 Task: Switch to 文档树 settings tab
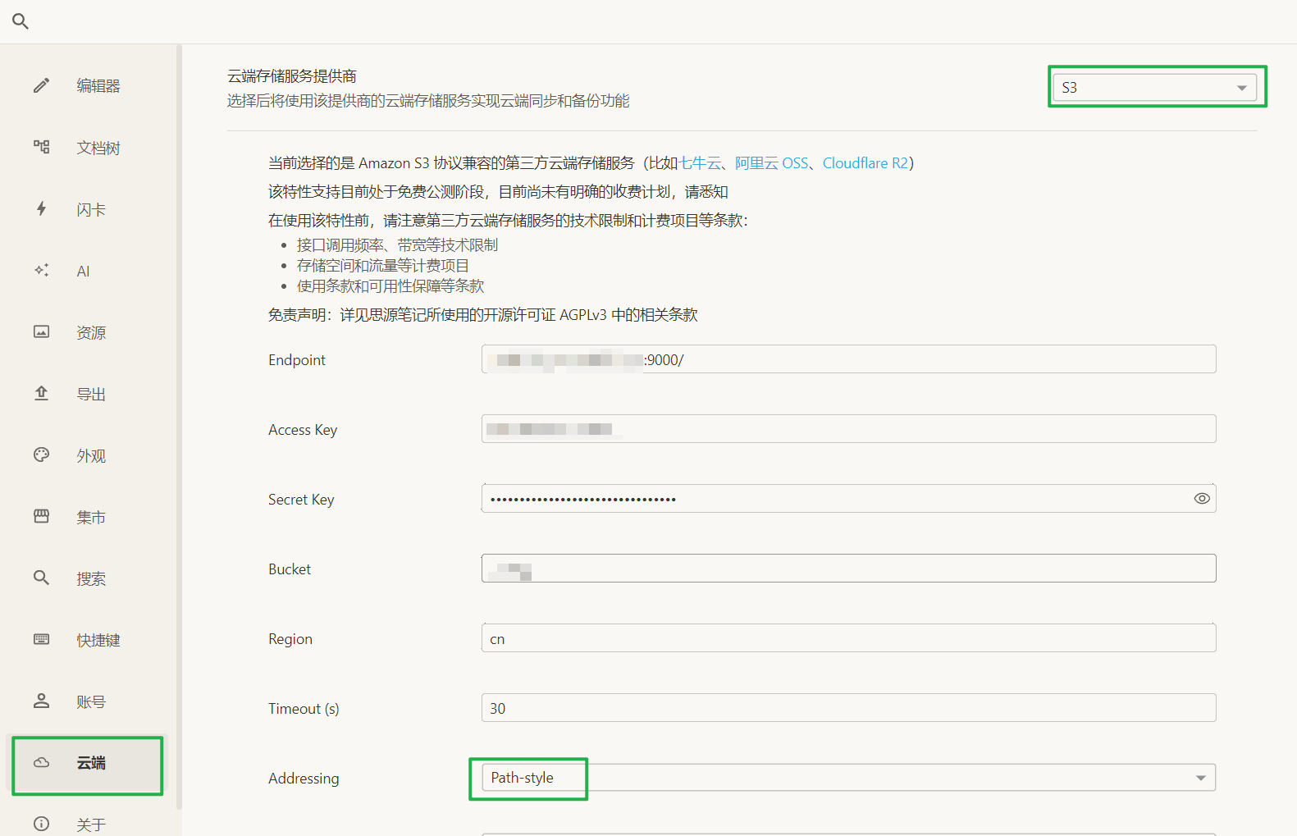coord(87,147)
